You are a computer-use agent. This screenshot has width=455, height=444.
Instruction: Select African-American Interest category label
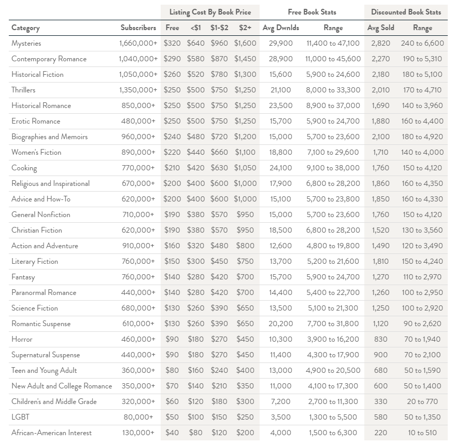tap(51, 433)
